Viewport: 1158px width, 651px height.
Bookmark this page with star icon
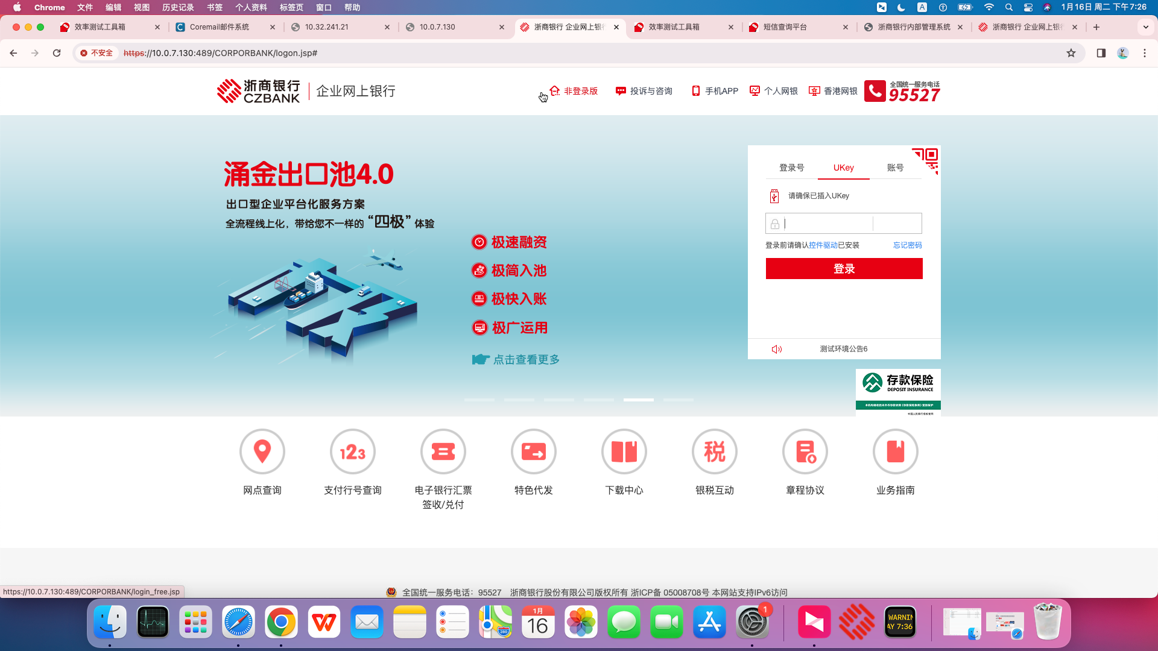[1071, 53]
